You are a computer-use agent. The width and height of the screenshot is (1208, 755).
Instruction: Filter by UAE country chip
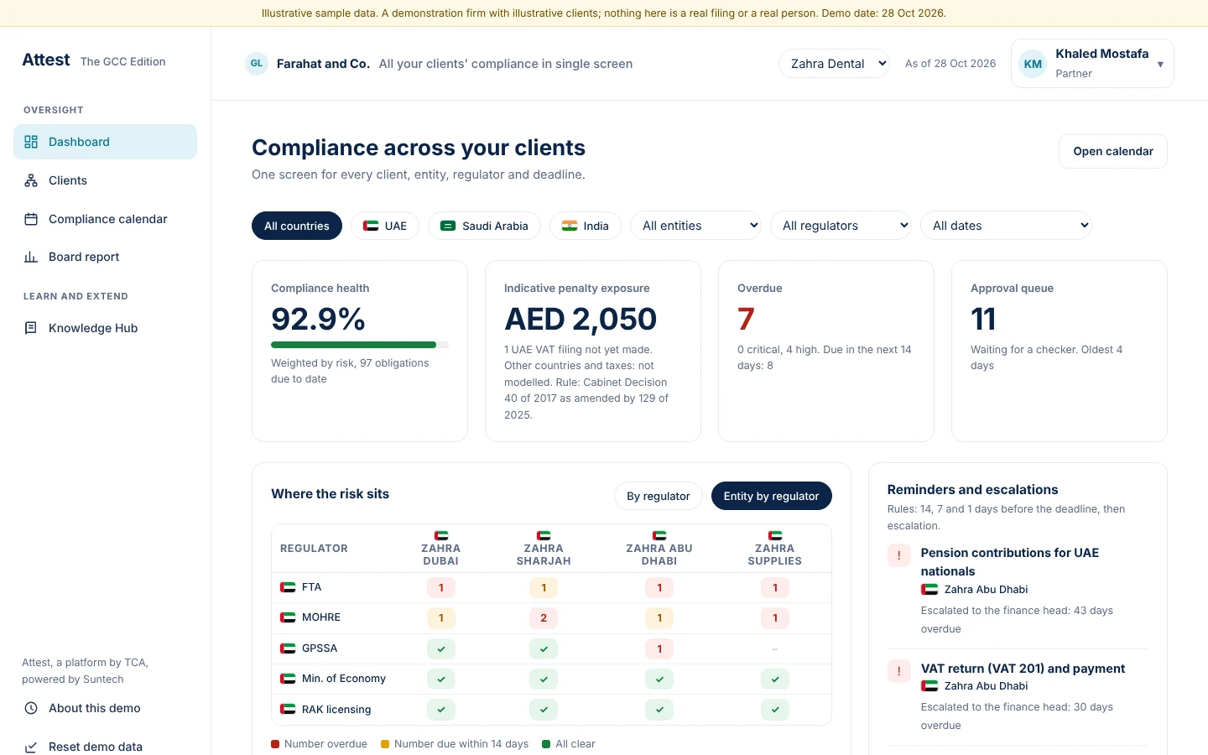pos(385,226)
